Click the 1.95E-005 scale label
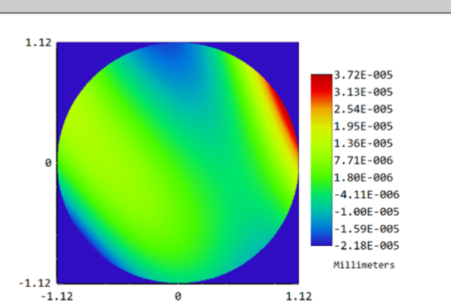 coord(364,126)
